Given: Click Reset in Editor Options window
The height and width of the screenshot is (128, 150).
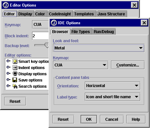Looking at the screenshot, I should [x=15, y=101].
